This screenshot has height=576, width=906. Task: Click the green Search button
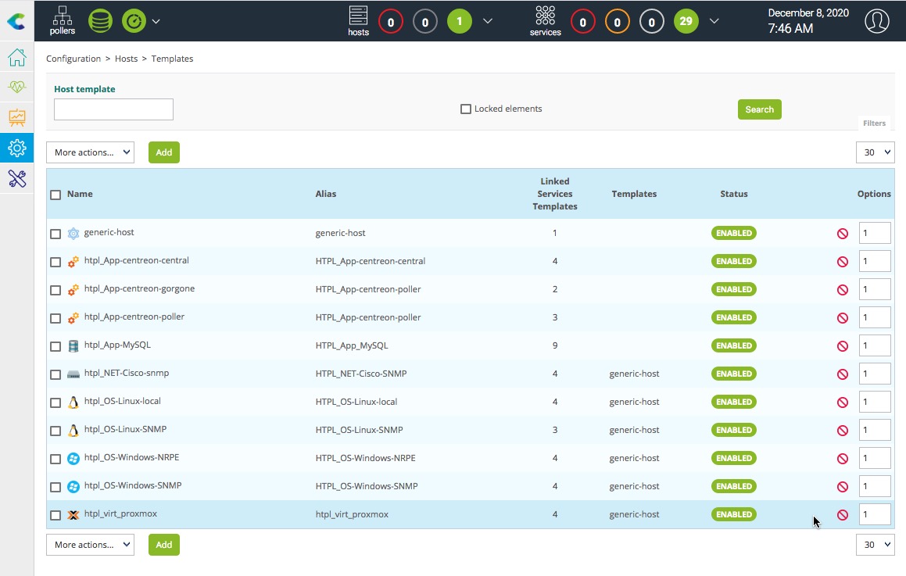coord(759,109)
